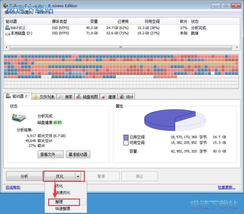Open the 检查更新... link

click(226, 187)
